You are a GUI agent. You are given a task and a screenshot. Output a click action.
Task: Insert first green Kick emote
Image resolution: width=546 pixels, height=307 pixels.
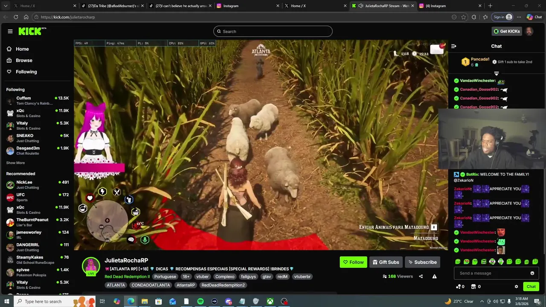click(458, 262)
